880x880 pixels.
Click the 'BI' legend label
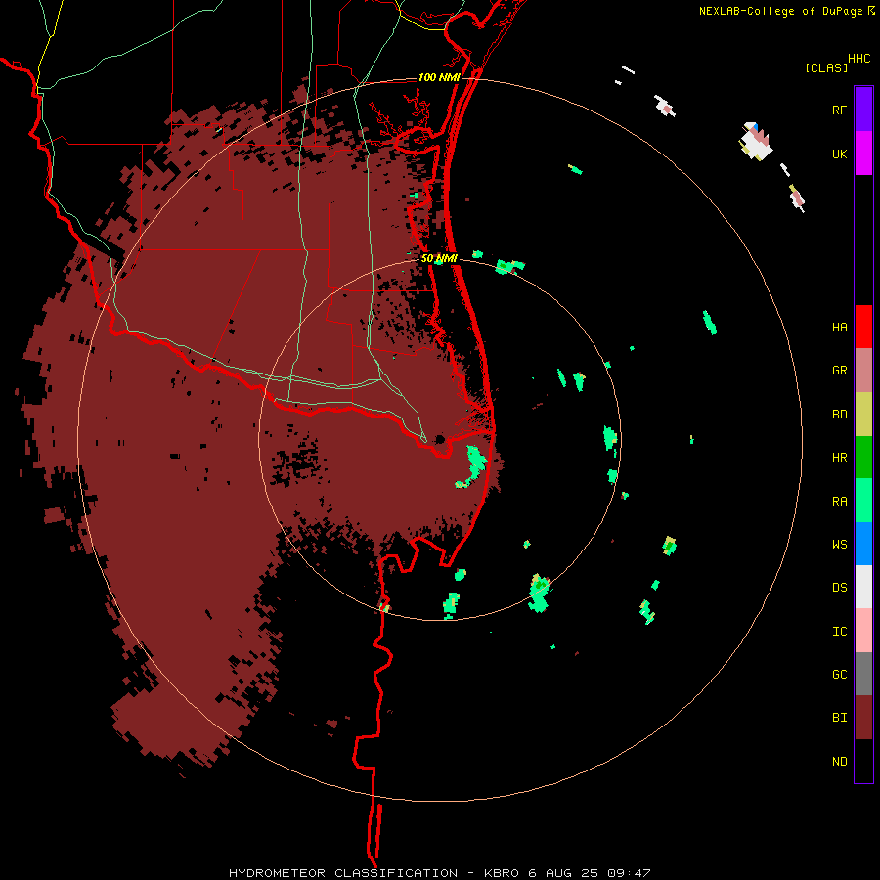tap(839, 718)
